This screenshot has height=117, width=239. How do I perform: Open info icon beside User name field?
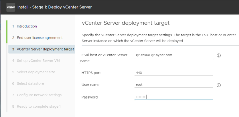(x=219, y=85)
